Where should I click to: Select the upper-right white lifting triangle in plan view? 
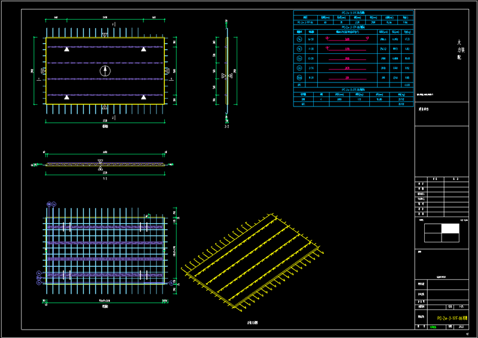click(x=143, y=49)
